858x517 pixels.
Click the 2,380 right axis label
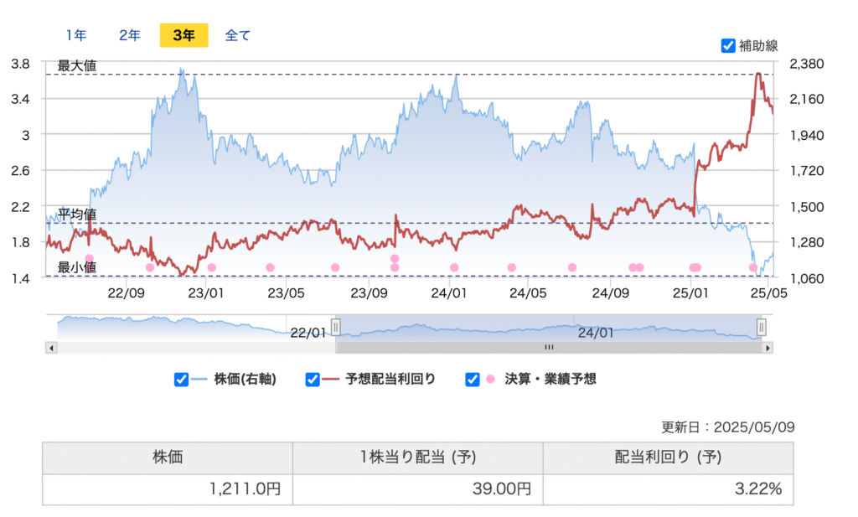[807, 64]
